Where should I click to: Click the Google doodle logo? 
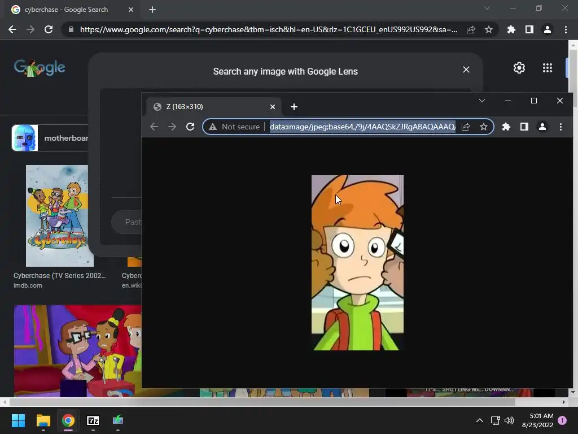(x=40, y=68)
